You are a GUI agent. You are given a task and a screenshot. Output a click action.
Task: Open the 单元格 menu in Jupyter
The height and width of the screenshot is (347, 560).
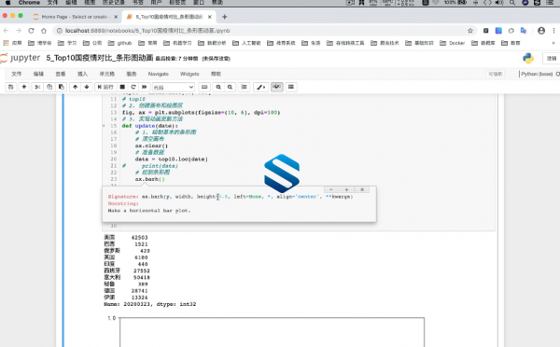point(107,74)
